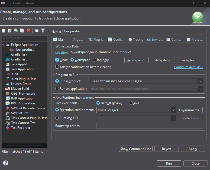Viewport: 210px width, 170px height.
Task: Click the filter launch configurations icon
Action: (x=43, y=31)
